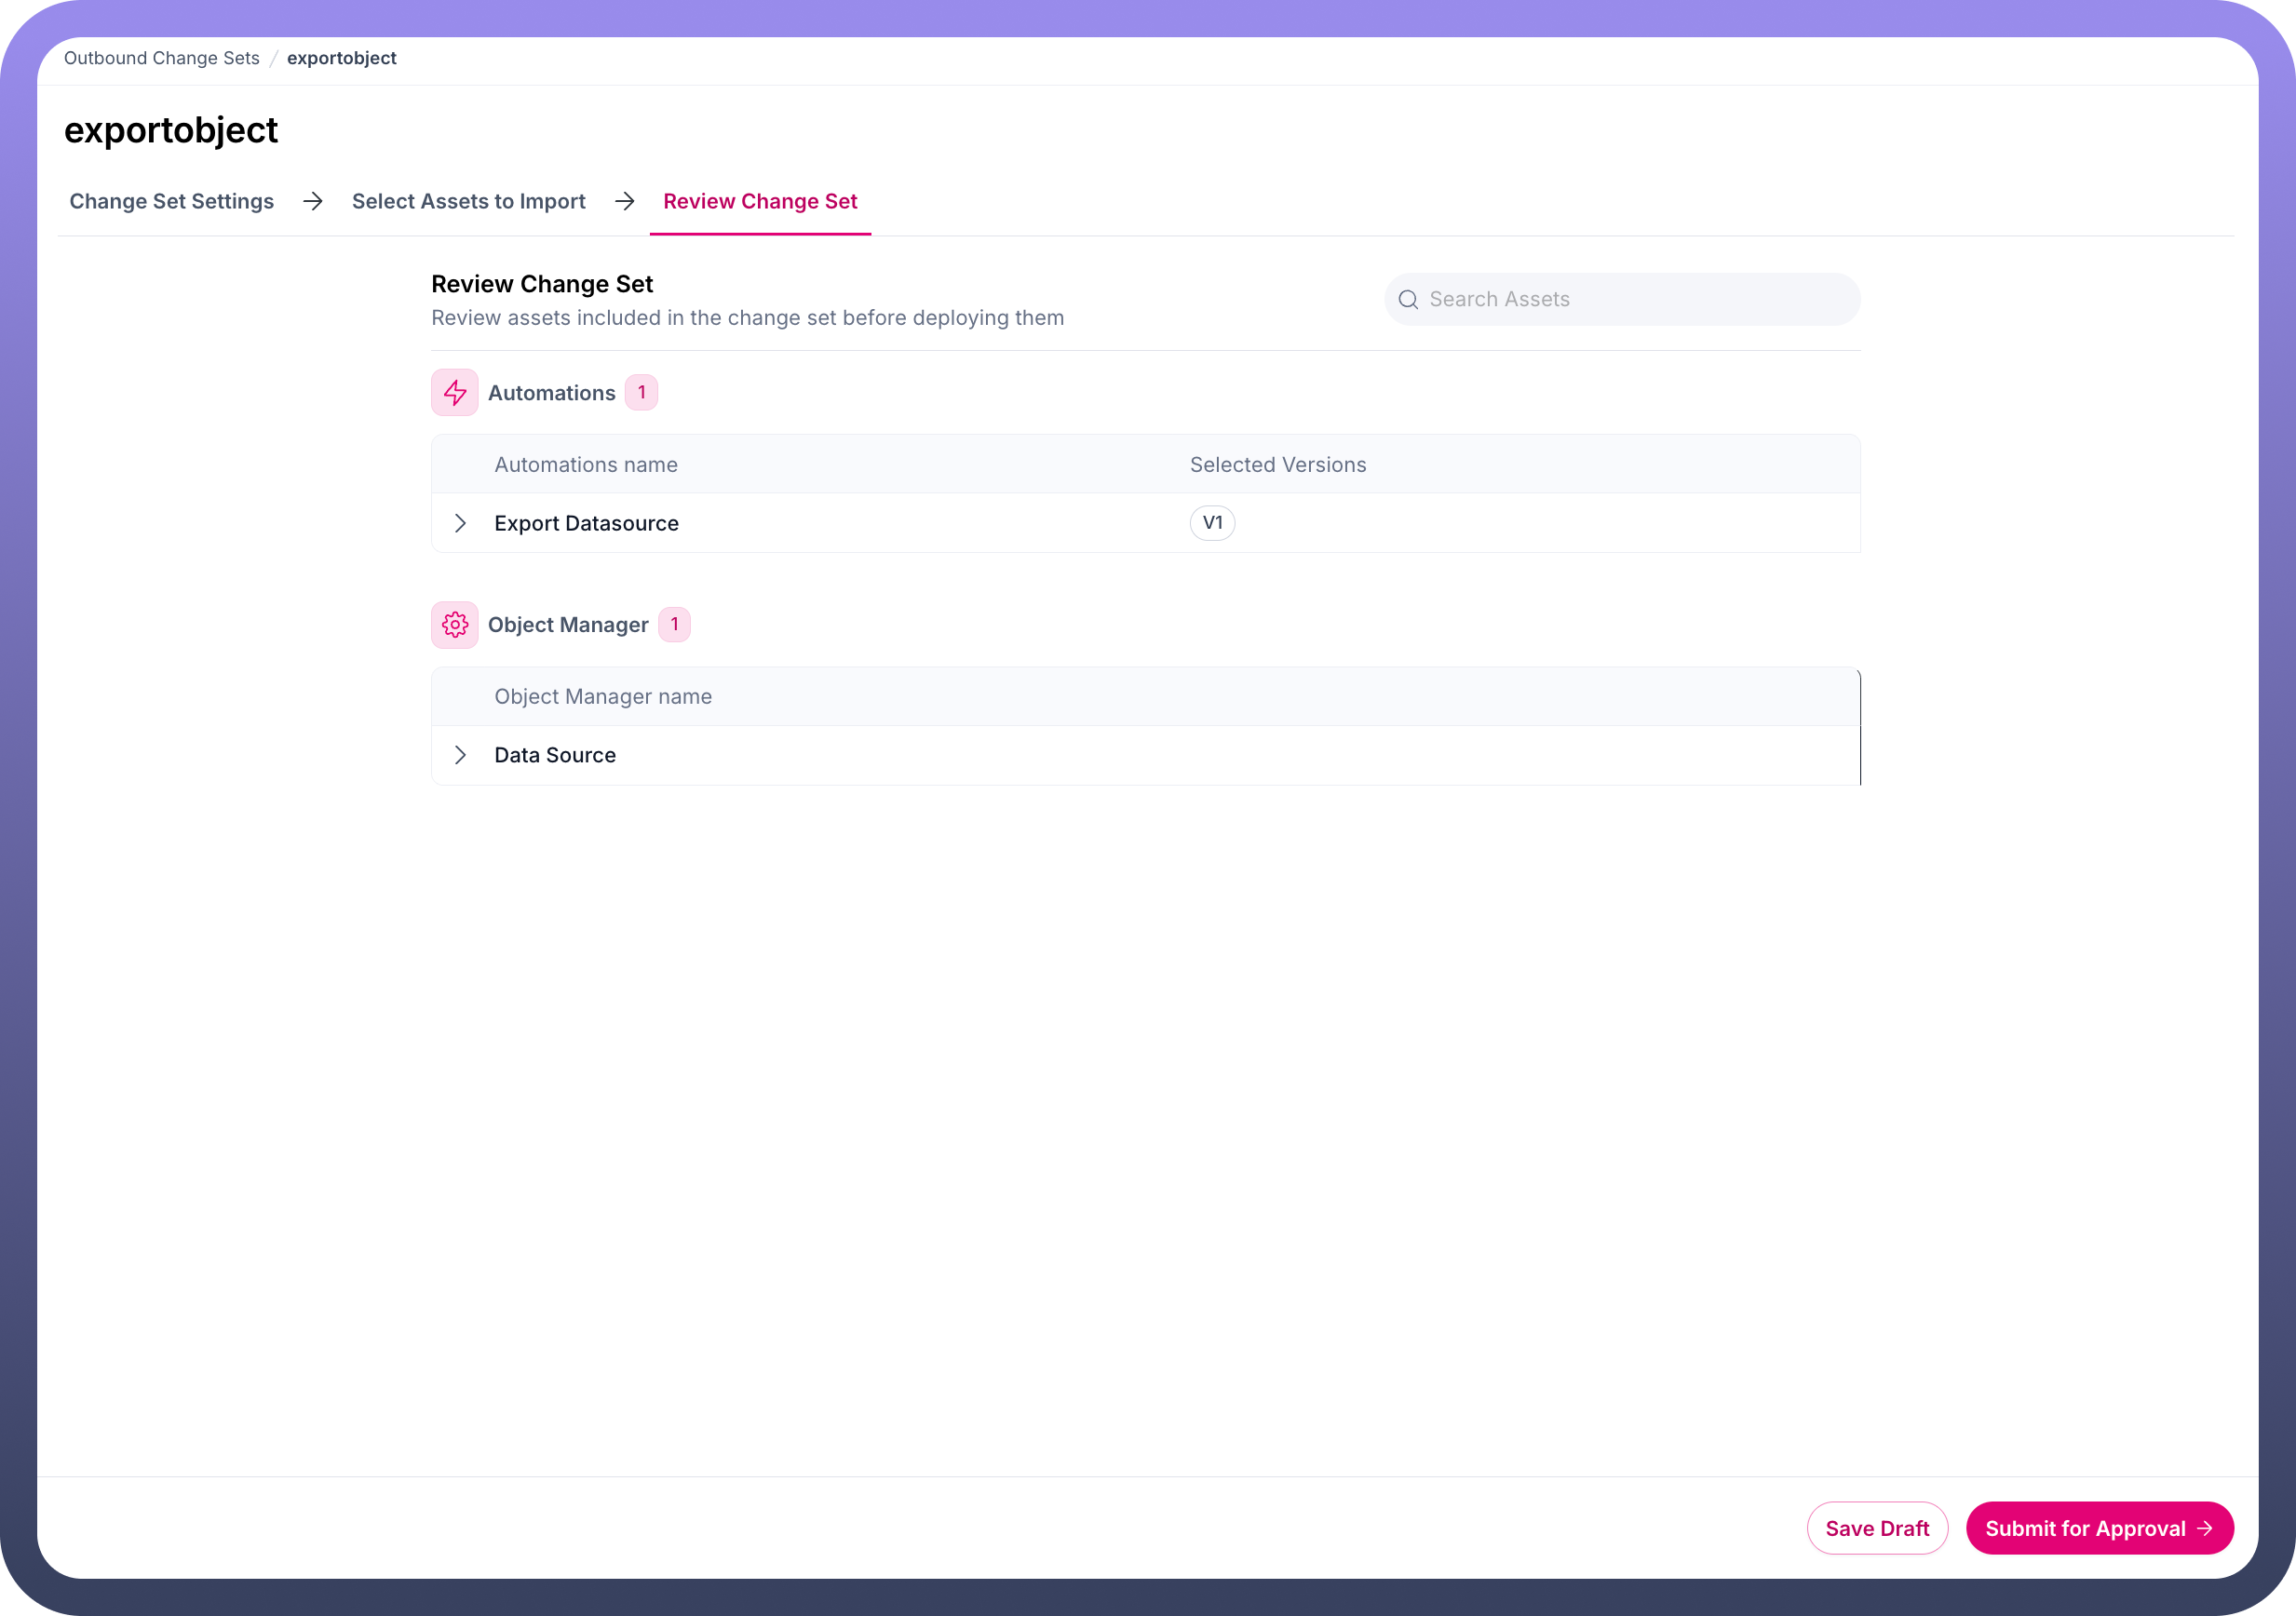Expand the Data Source row
2296x1616 pixels.
coord(460,755)
